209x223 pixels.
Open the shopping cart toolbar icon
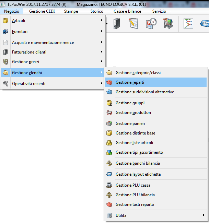click(x=168, y=24)
